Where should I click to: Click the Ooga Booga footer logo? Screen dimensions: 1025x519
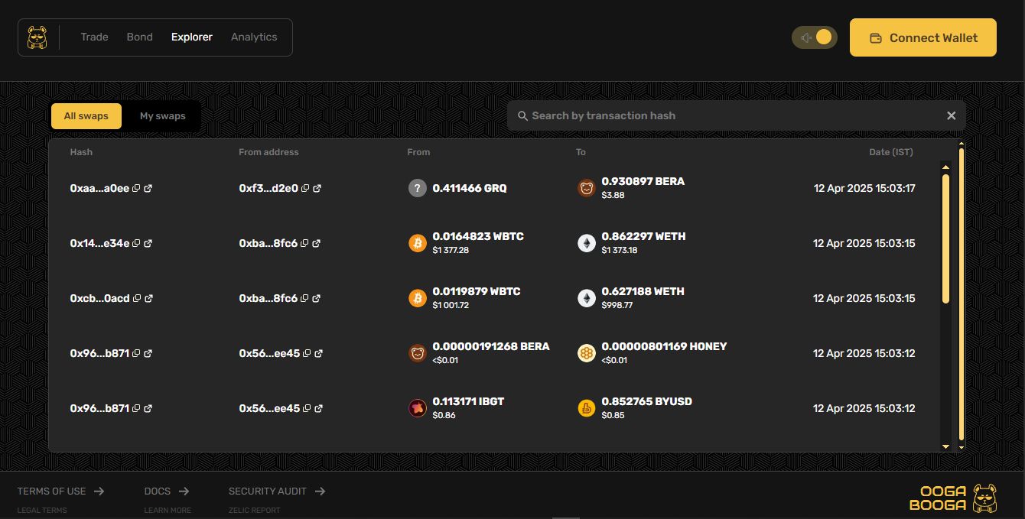pyautogui.click(x=953, y=498)
